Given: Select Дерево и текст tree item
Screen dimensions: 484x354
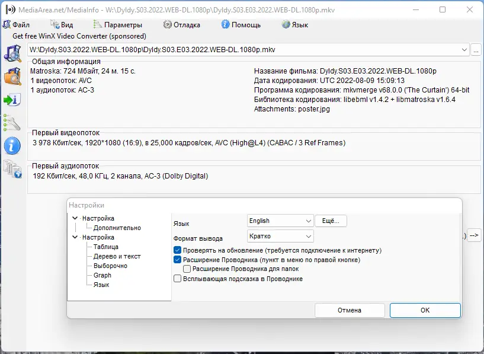Looking at the screenshot, I should (x=117, y=256).
